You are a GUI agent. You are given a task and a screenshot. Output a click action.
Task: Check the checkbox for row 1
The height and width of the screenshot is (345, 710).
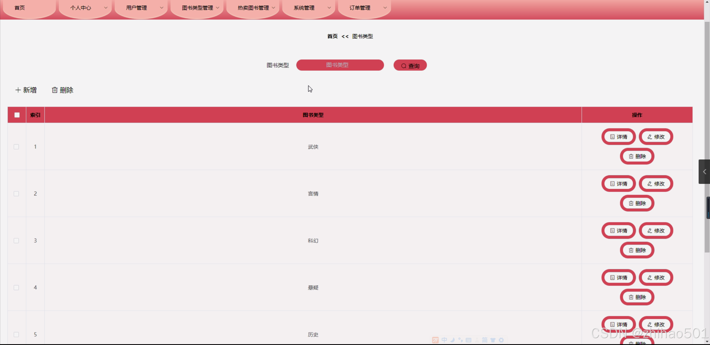[x=16, y=147]
